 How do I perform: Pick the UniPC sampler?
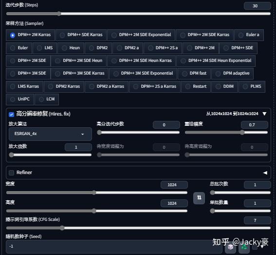click(19, 99)
